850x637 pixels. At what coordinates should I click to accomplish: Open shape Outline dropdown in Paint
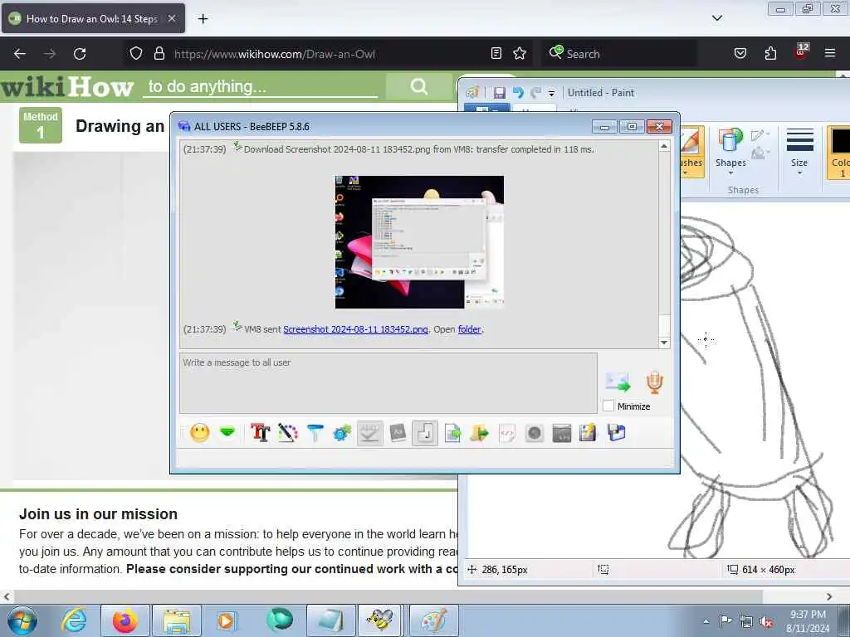pyautogui.click(x=760, y=135)
